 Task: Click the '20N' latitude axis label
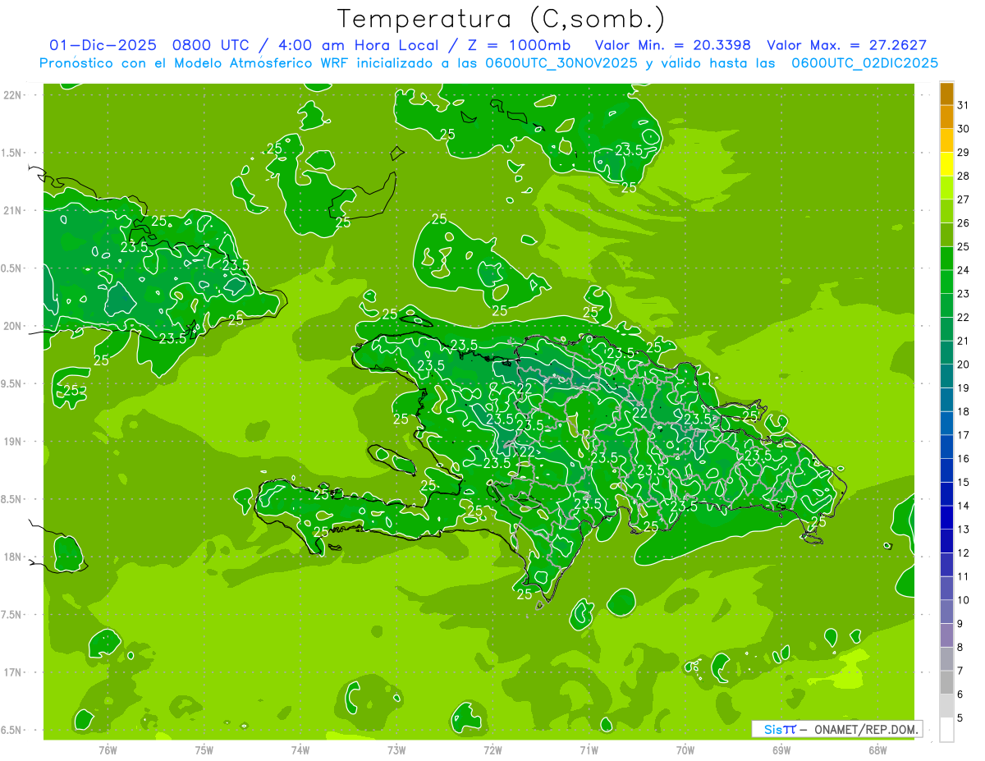(12, 326)
